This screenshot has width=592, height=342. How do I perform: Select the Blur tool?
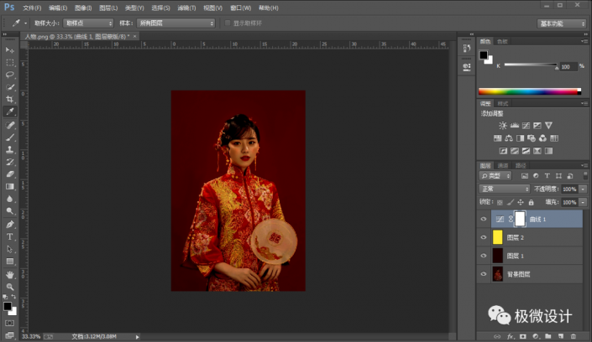tap(10, 199)
